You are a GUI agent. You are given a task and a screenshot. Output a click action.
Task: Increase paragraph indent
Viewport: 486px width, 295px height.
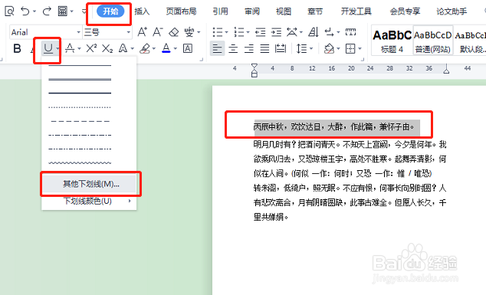(x=276, y=32)
